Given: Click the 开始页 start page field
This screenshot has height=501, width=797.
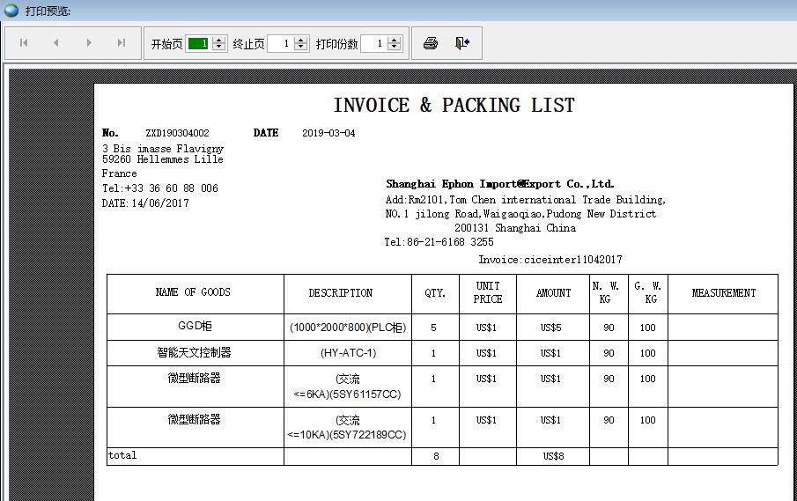Looking at the screenshot, I should point(198,43).
